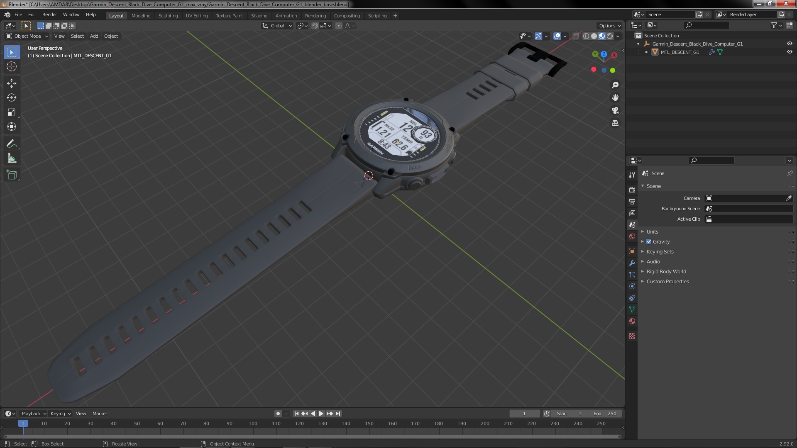
Task: Select the Annotate tool
Action: point(12,144)
